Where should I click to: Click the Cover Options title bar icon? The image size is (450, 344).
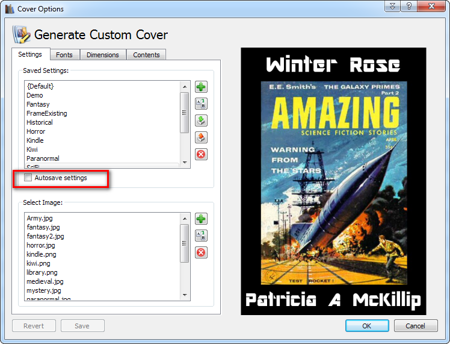point(10,9)
